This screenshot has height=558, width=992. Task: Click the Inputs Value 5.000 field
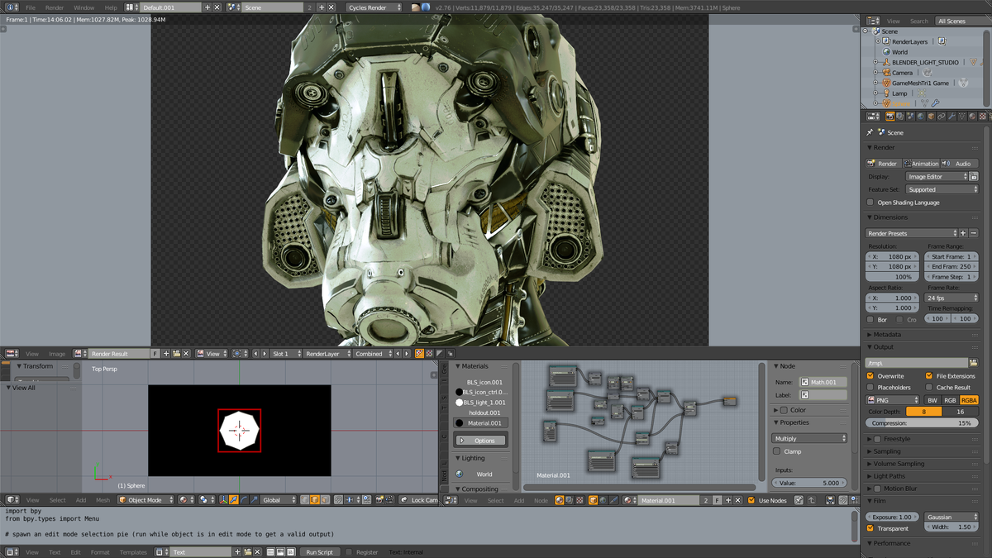point(809,483)
